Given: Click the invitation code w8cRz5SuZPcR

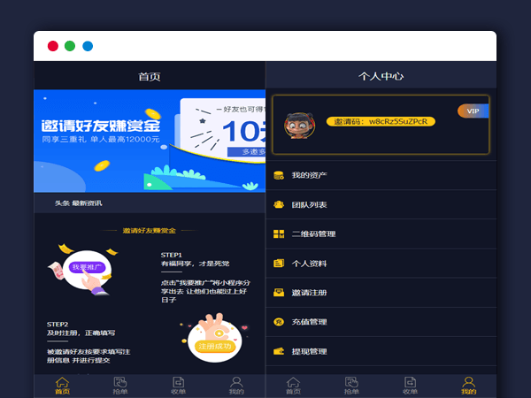Looking at the screenshot, I should (x=381, y=121).
